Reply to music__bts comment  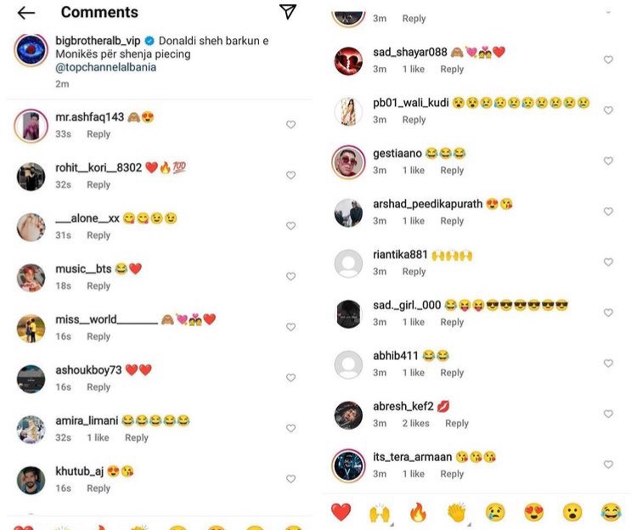click(99, 286)
